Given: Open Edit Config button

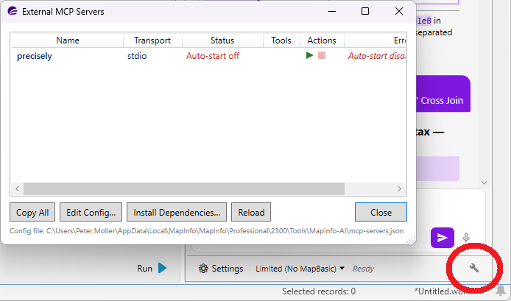Looking at the screenshot, I should point(91,212).
